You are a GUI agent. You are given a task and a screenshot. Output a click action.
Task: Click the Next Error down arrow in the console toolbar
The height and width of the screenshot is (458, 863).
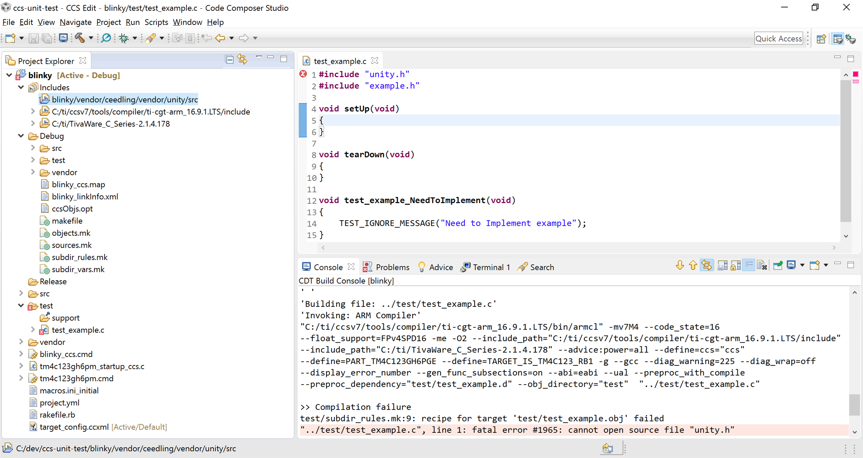(680, 266)
